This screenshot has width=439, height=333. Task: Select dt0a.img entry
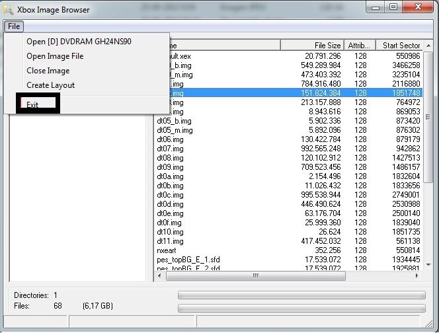tap(288, 176)
